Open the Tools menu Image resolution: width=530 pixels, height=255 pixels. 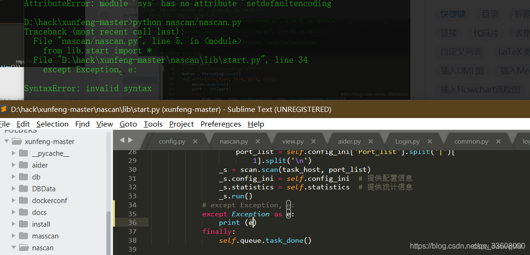pos(153,124)
